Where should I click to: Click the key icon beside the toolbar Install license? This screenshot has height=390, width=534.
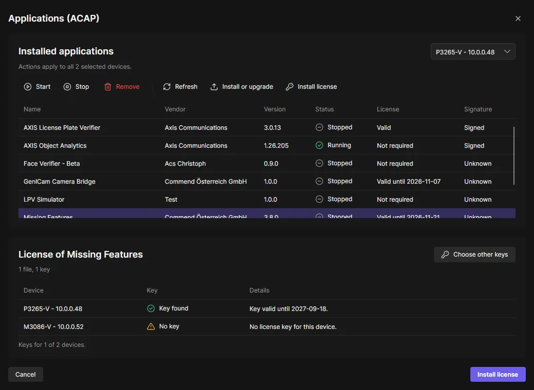pos(290,87)
